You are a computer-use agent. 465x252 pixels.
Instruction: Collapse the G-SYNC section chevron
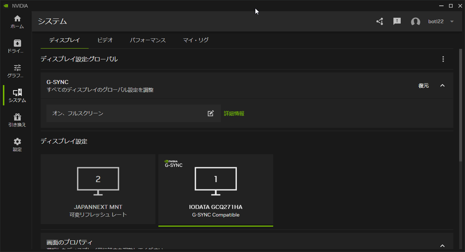(x=442, y=85)
